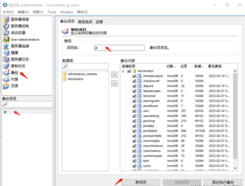Open the Server Connections sidebar icon
The image size is (245, 186).
pyautogui.click(x=6, y=46)
